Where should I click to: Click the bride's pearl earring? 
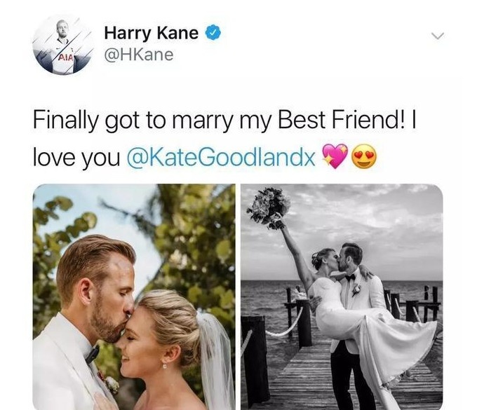point(165,367)
